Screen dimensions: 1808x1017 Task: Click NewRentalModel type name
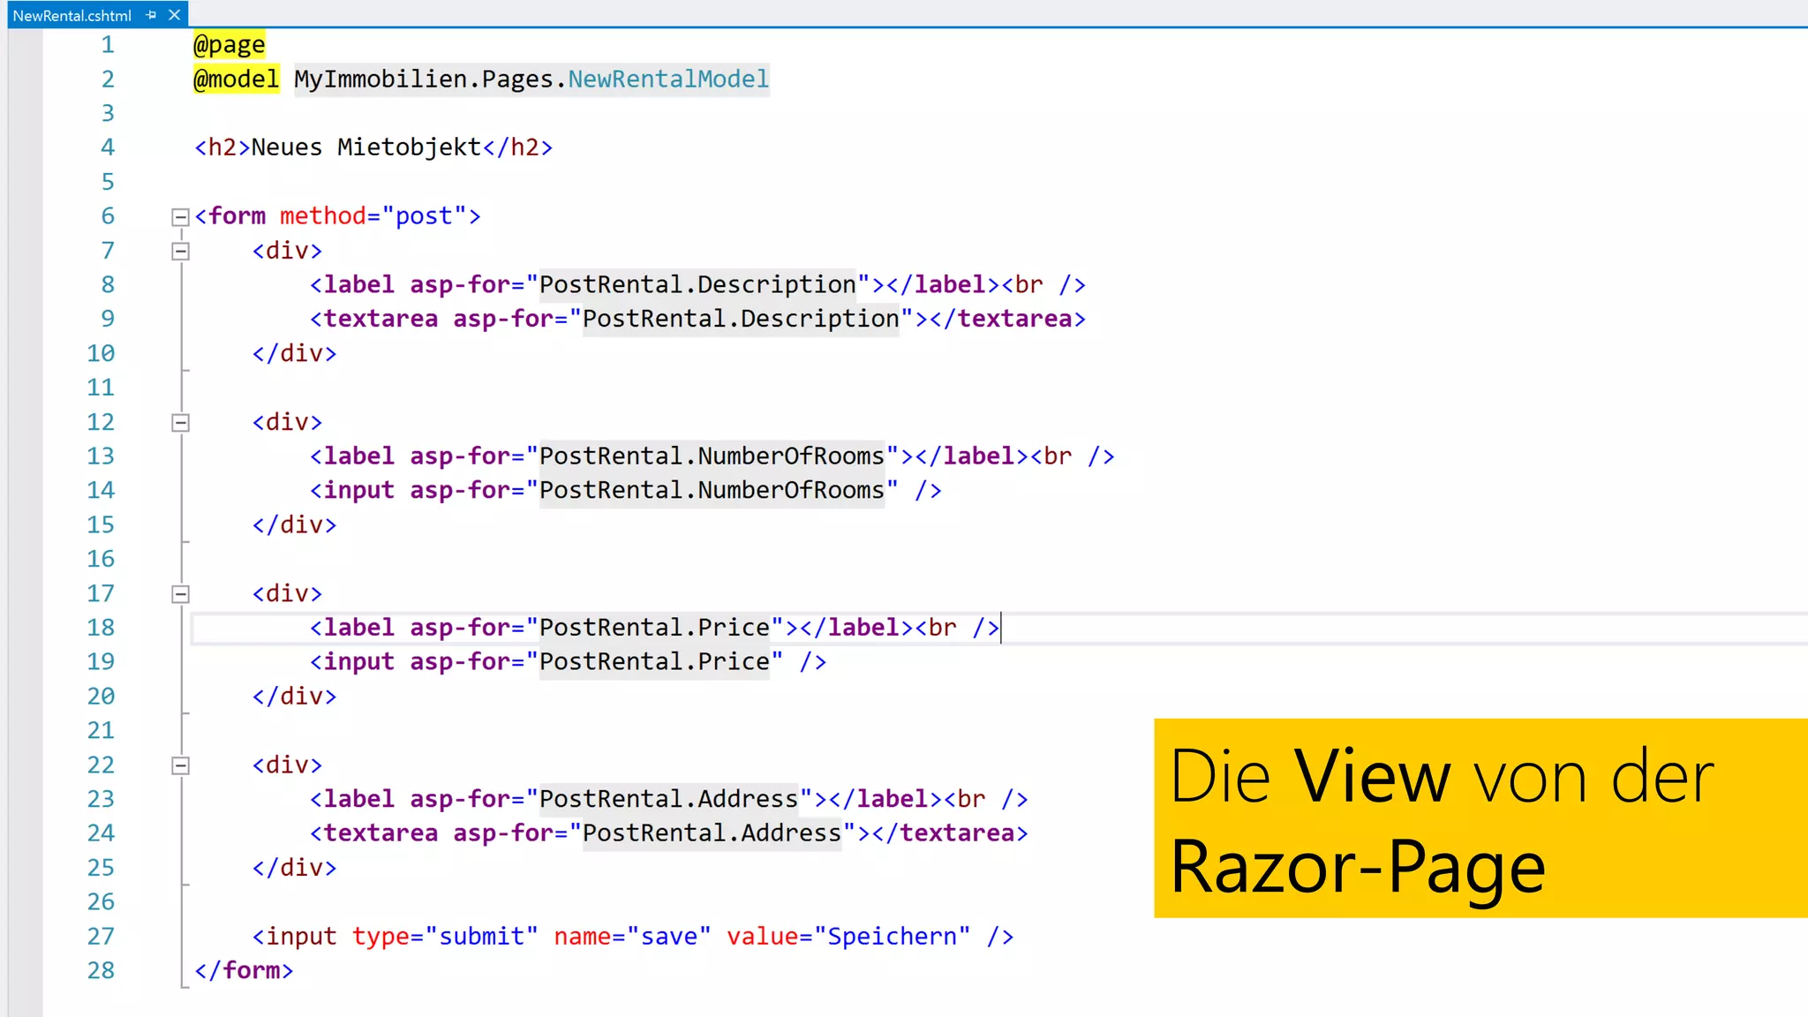pos(668,79)
